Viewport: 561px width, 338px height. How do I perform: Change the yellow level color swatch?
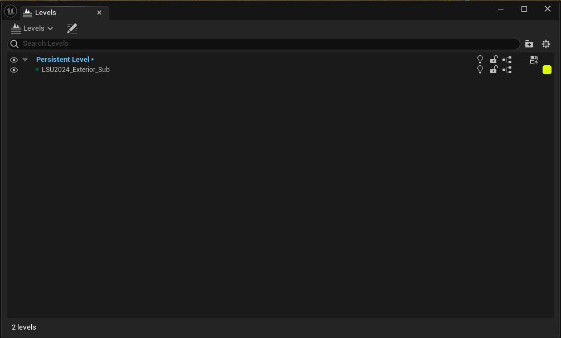click(547, 70)
